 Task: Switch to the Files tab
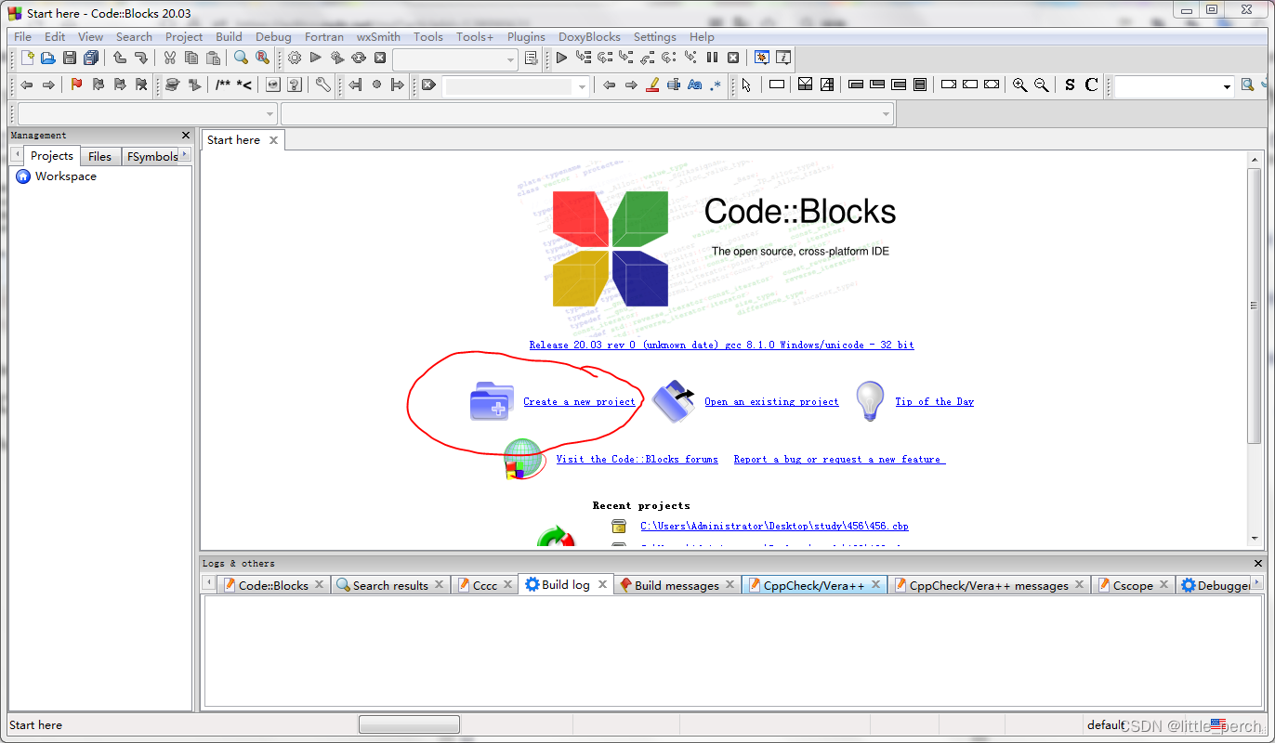coord(100,156)
